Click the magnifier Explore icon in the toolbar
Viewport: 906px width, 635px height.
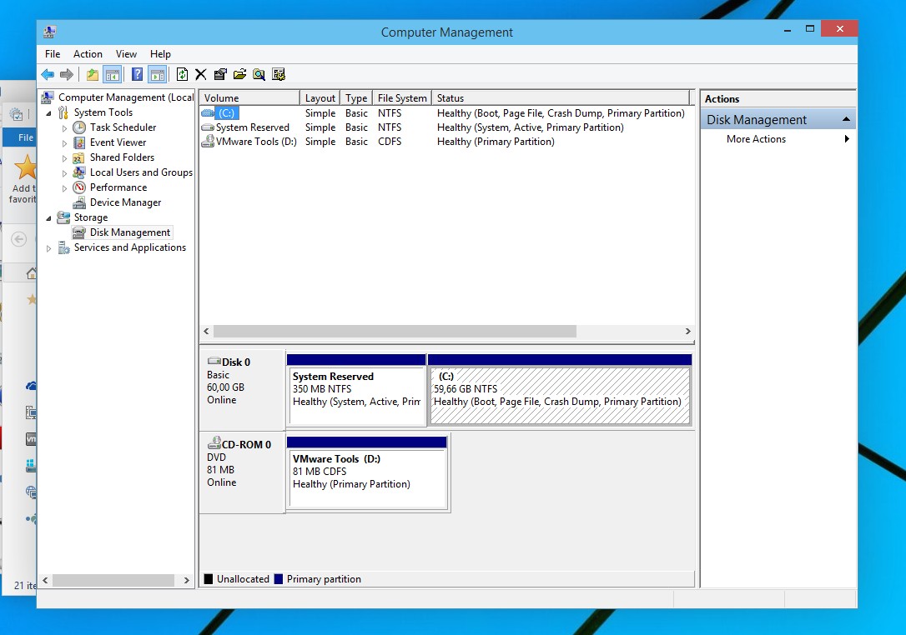pyautogui.click(x=259, y=74)
